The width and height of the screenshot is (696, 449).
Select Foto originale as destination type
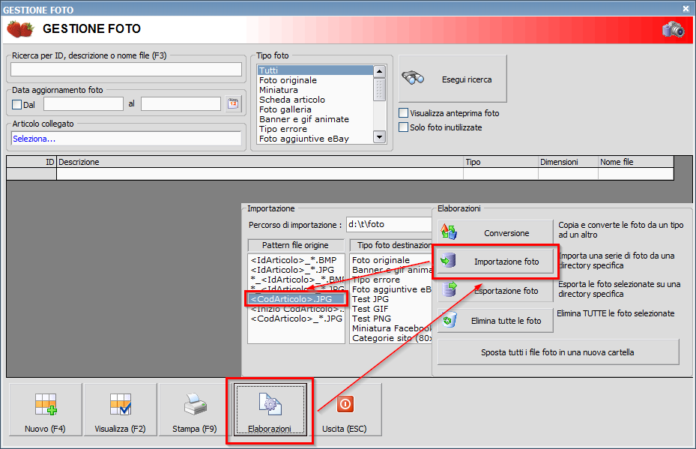click(x=391, y=260)
